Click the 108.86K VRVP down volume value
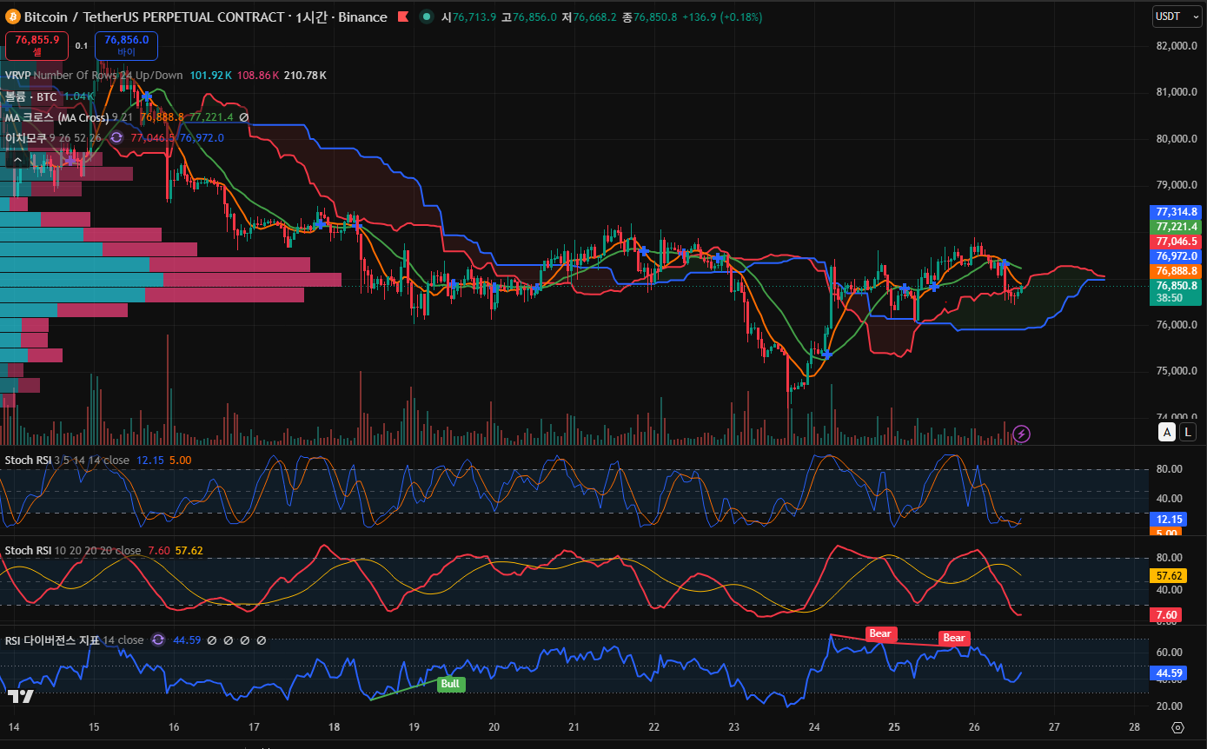The height and width of the screenshot is (749, 1207). pyautogui.click(x=257, y=76)
